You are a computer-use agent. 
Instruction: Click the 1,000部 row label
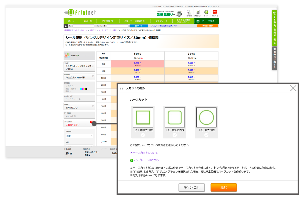(104, 142)
